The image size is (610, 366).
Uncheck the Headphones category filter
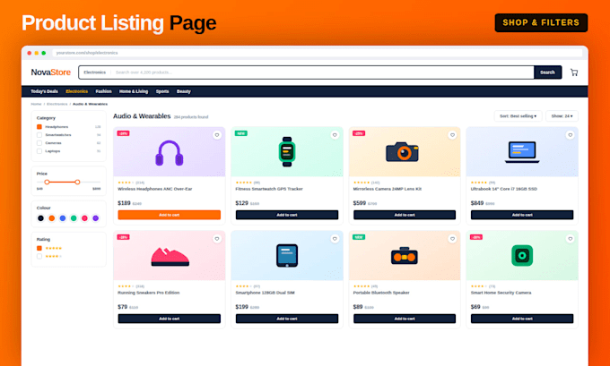[x=39, y=127]
